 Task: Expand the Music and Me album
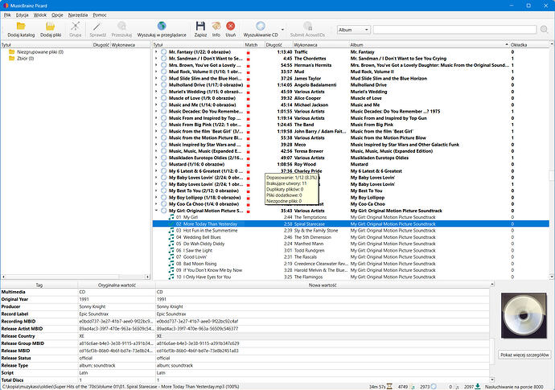coord(156,105)
